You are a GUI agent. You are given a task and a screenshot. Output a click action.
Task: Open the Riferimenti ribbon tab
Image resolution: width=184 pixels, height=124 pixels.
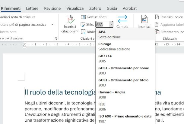pyautogui.click(x=11, y=8)
